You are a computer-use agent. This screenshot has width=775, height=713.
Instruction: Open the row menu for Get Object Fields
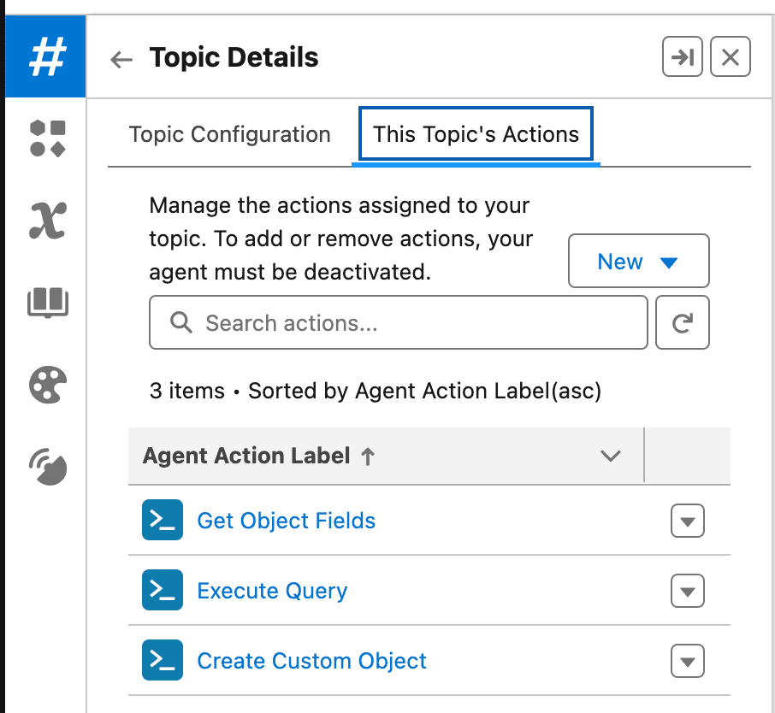pyautogui.click(x=687, y=520)
